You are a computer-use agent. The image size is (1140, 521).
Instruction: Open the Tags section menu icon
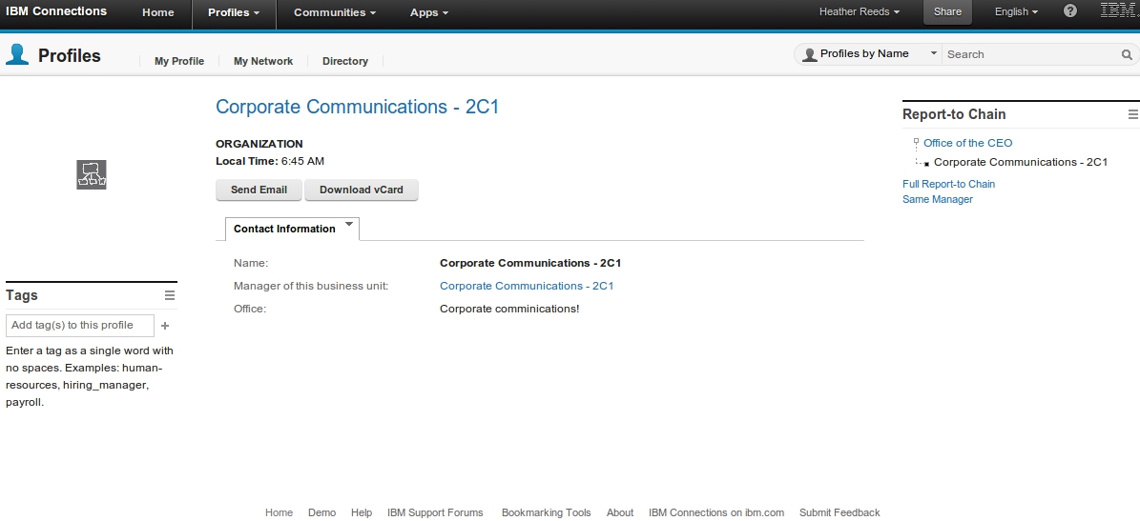[170, 295]
